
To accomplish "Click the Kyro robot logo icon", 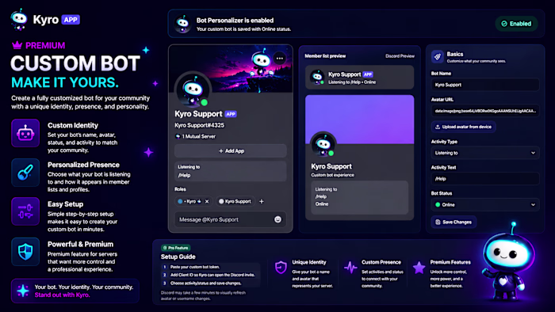I will pos(19,20).
